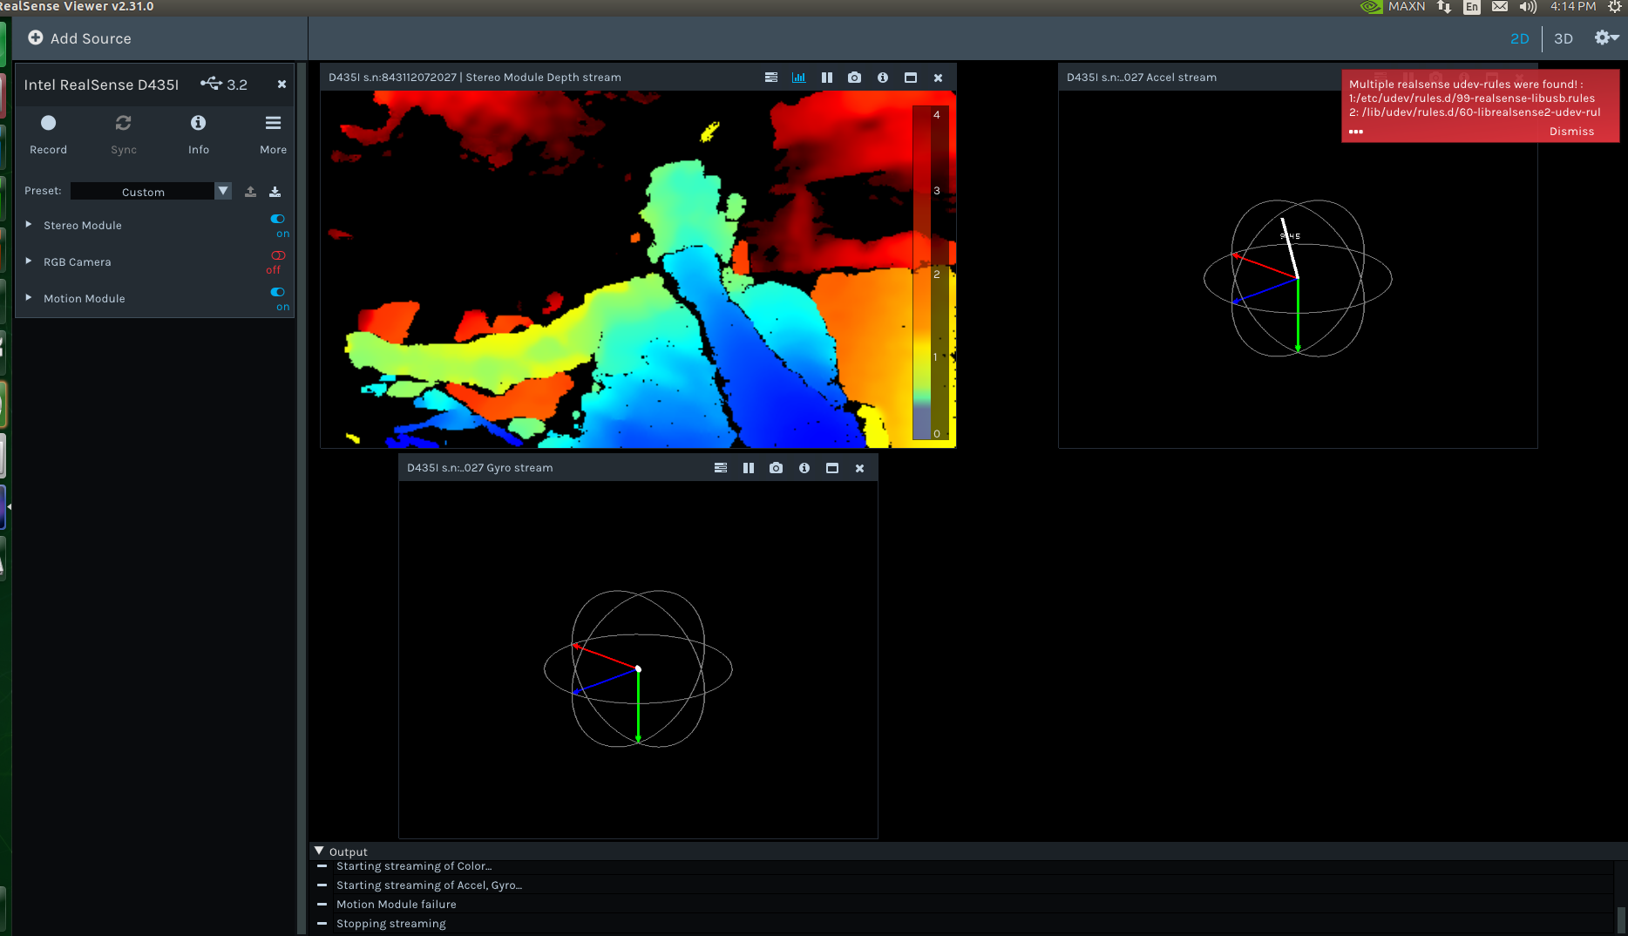1628x936 pixels.
Task: Open the settings gear dropdown
Action: tap(1606, 37)
